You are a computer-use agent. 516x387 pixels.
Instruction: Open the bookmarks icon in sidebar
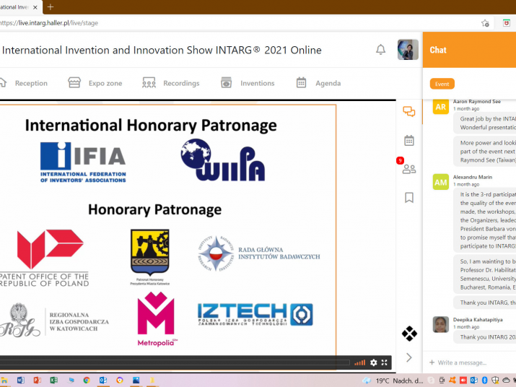(409, 197)
